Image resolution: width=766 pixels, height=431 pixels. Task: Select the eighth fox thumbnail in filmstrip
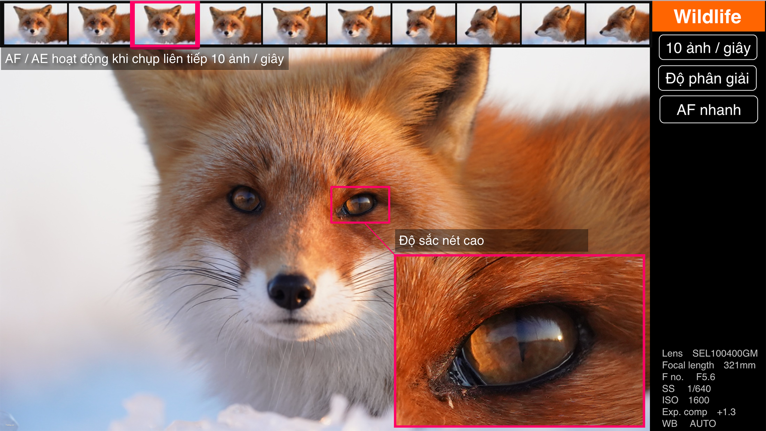click(488, 24)
